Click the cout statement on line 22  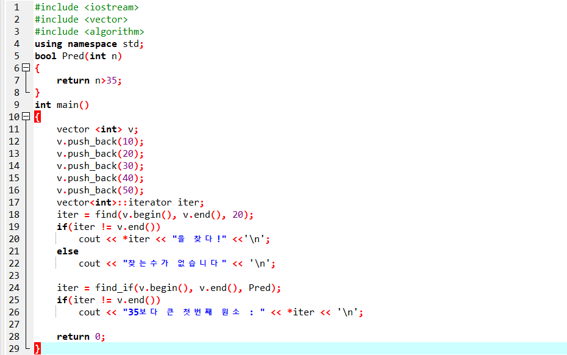coord(177,264)
